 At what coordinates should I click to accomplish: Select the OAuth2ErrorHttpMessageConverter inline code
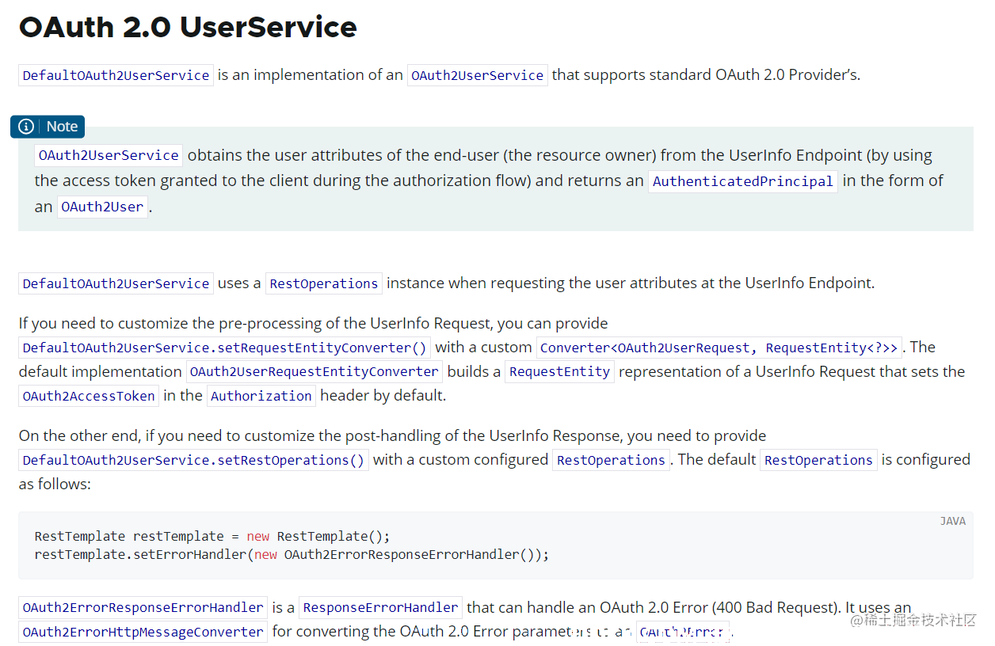143,632
